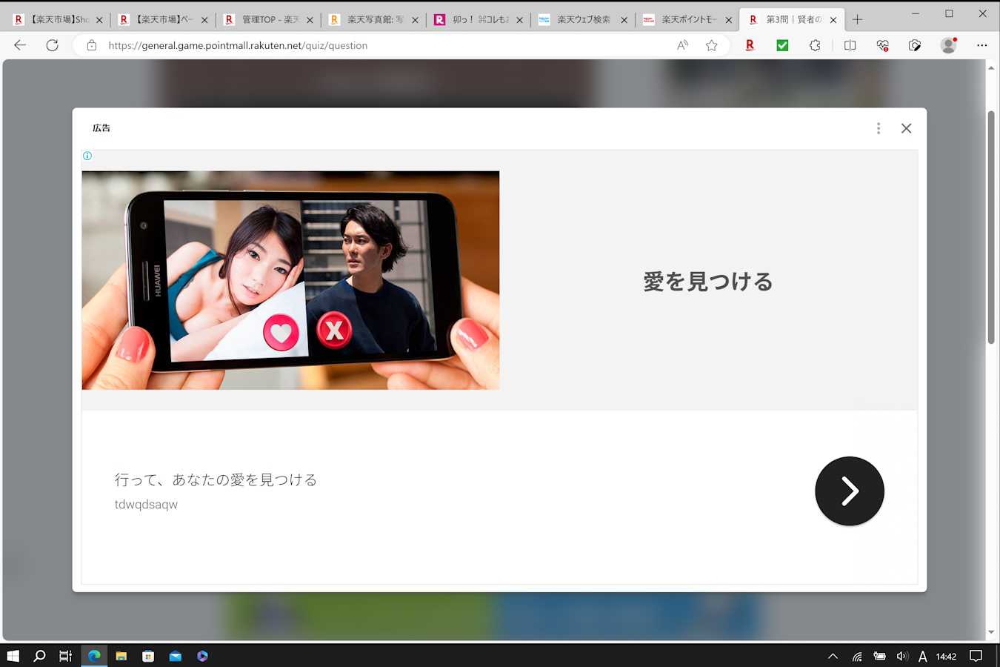The image size is (1000, 667).
Task: Open File Explorer from the taskbar
Action: (x=121, y=656)
